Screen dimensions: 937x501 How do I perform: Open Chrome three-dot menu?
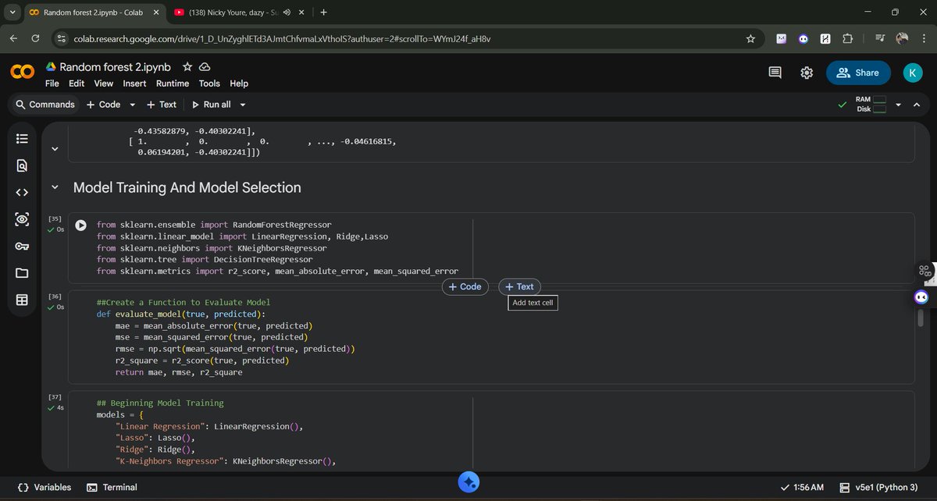click(924, 38)
